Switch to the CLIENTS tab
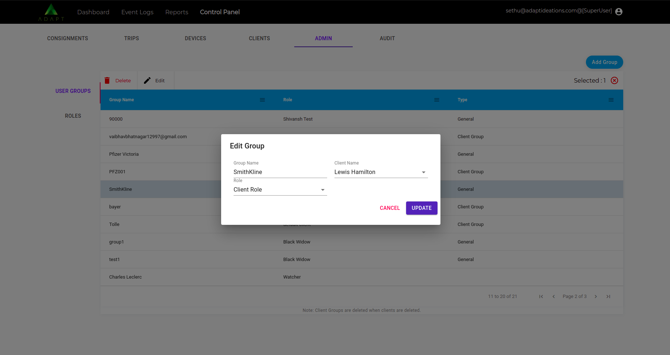 click(260, 38)
